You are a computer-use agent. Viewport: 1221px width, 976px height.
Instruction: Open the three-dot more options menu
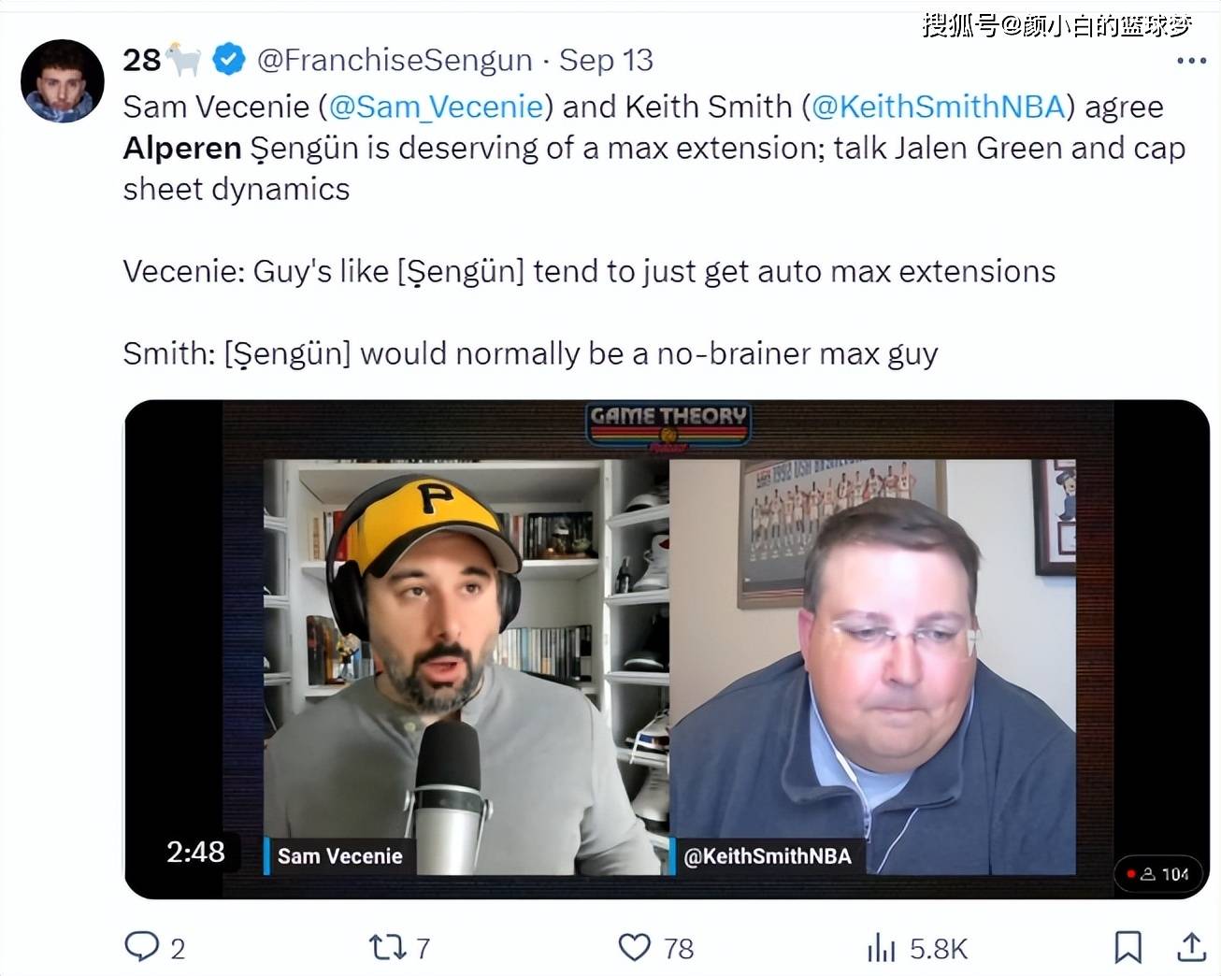coord(1191,61)
